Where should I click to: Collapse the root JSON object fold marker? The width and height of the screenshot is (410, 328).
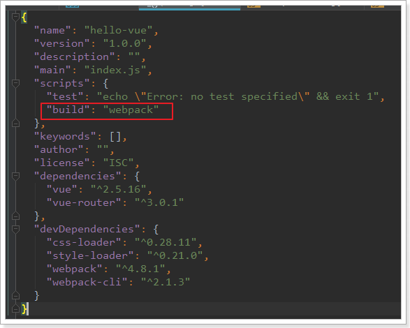click(15, 17)
